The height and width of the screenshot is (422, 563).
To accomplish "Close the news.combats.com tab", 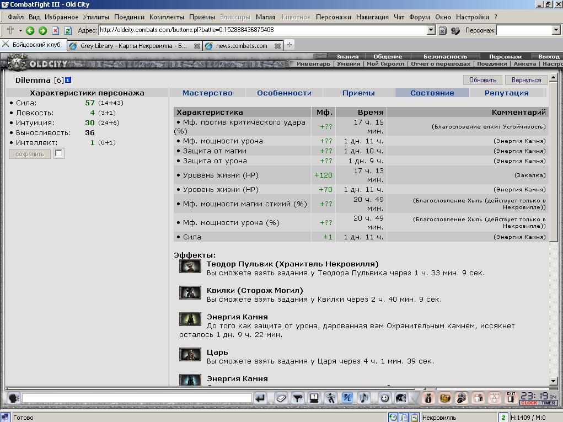I will (x=277, y=46).
